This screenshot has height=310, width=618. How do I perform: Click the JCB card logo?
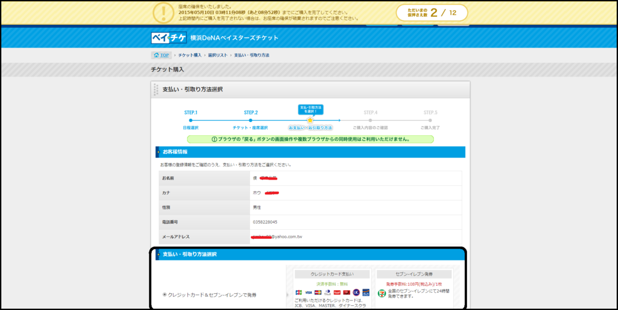299,293
